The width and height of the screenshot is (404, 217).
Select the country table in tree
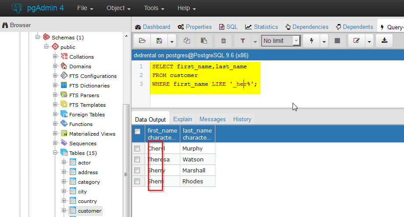87,201
